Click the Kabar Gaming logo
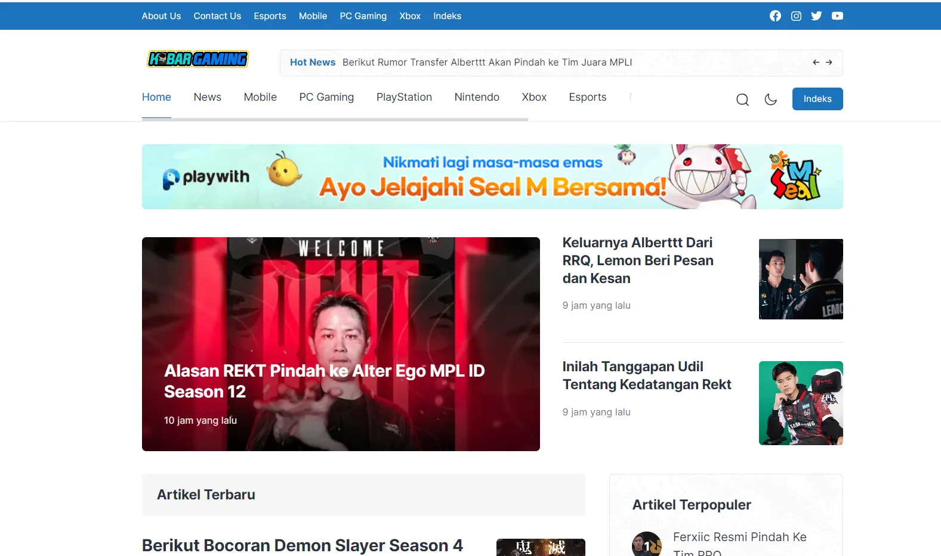This screenshot has height=556, width=941. (198, 59)
